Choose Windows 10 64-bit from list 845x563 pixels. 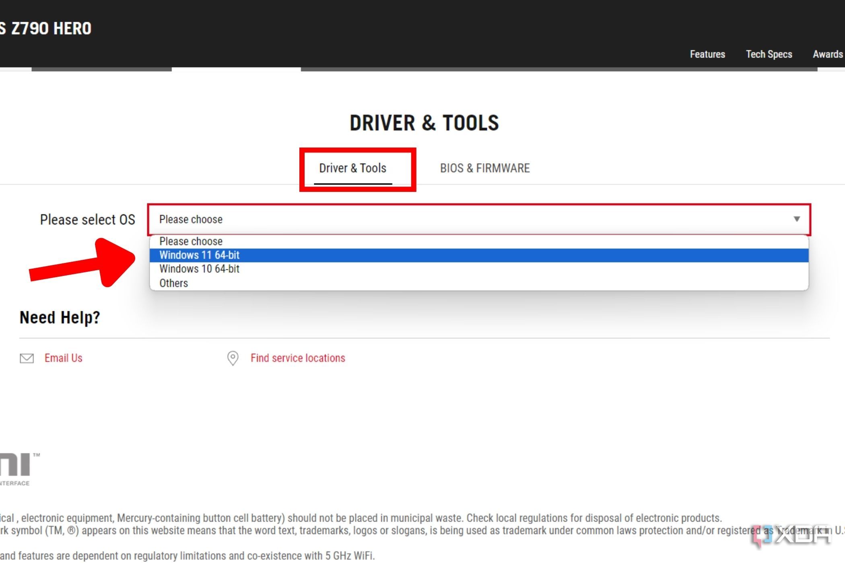[x=200, y=269]
